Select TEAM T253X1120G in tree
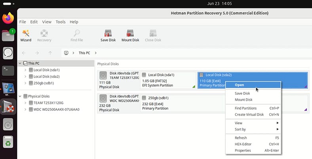 [48, 103]
